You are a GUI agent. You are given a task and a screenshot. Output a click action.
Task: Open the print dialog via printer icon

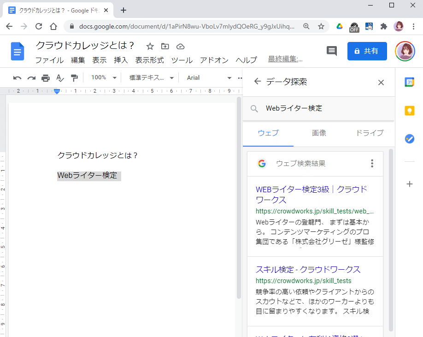click(45, 77)
